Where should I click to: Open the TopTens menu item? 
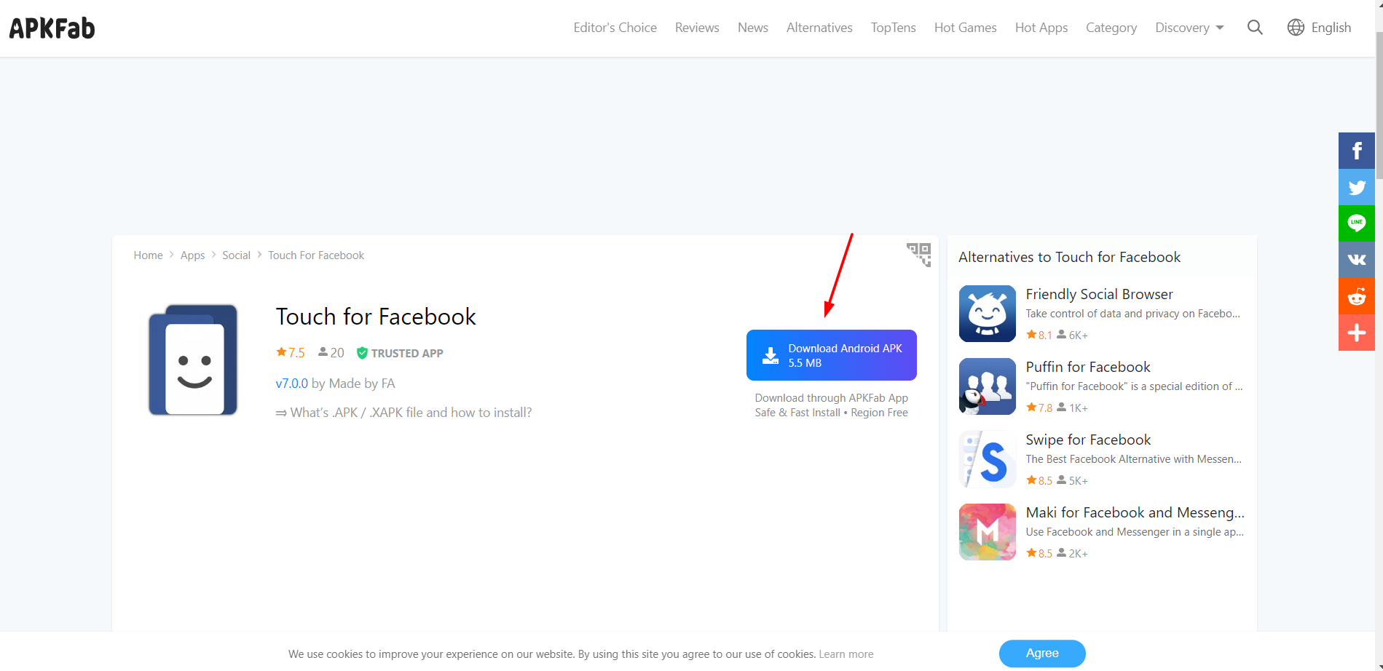893,28
